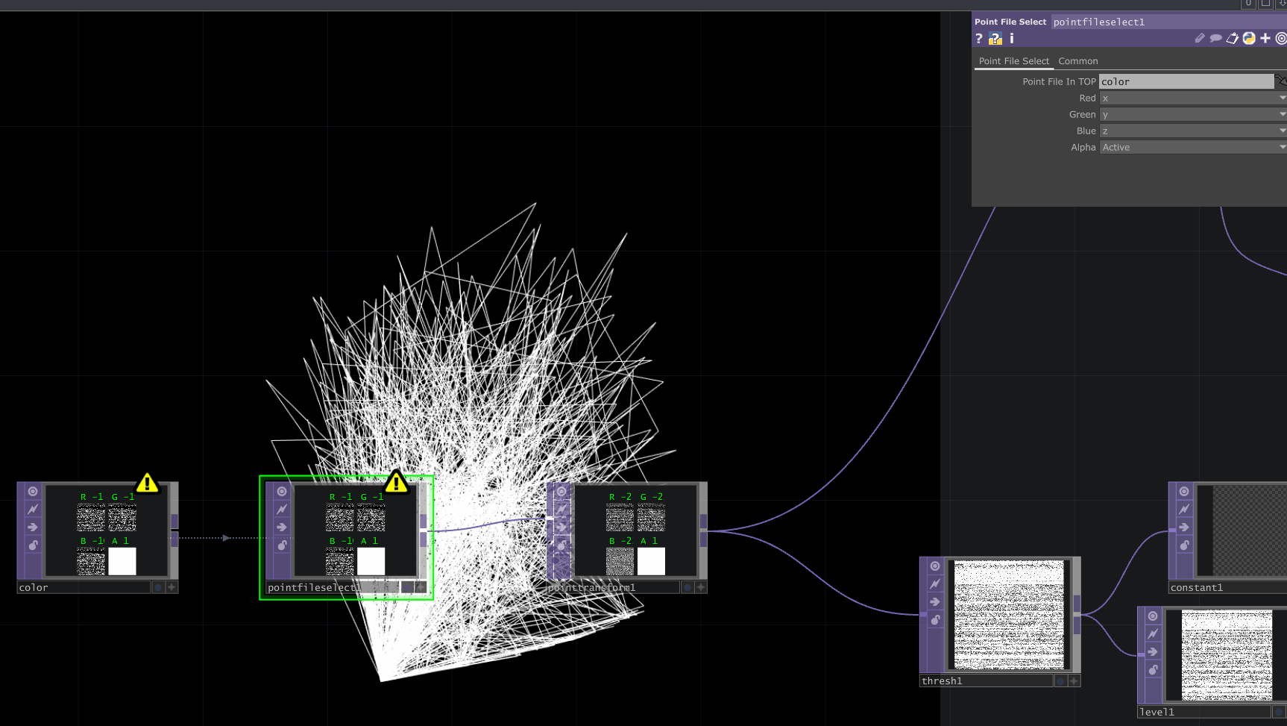
Task: Switch to the Common tab
Action: tap(1077, 61)
